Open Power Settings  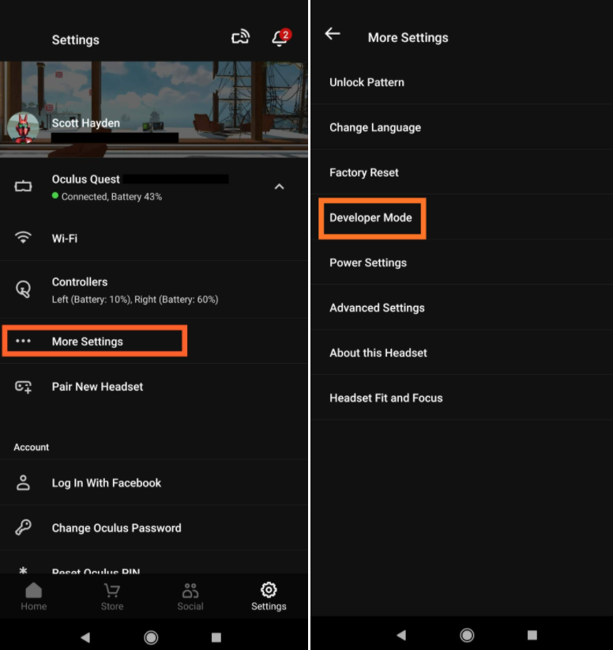tap(368, 263)
